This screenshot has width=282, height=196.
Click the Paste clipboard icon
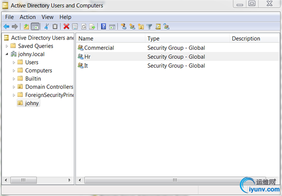[55, 27]
